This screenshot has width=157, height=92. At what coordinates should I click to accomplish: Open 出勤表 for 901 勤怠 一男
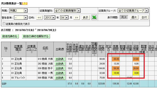point(60,73)
